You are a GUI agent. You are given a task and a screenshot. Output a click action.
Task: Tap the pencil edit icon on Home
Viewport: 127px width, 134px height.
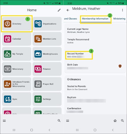click(59, 10)
